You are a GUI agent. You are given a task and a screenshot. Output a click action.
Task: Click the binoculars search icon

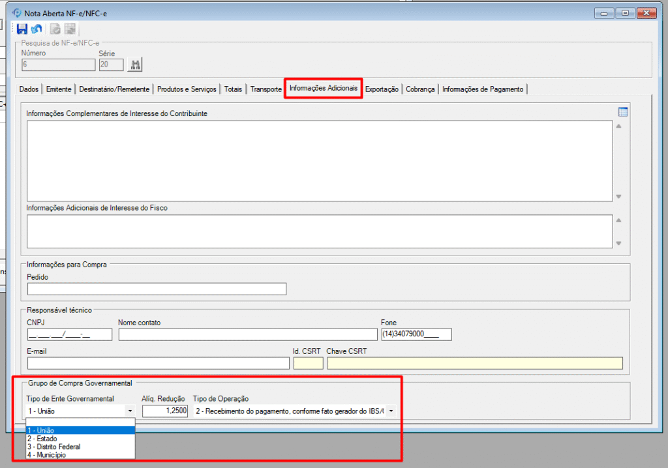pos(136,64)
